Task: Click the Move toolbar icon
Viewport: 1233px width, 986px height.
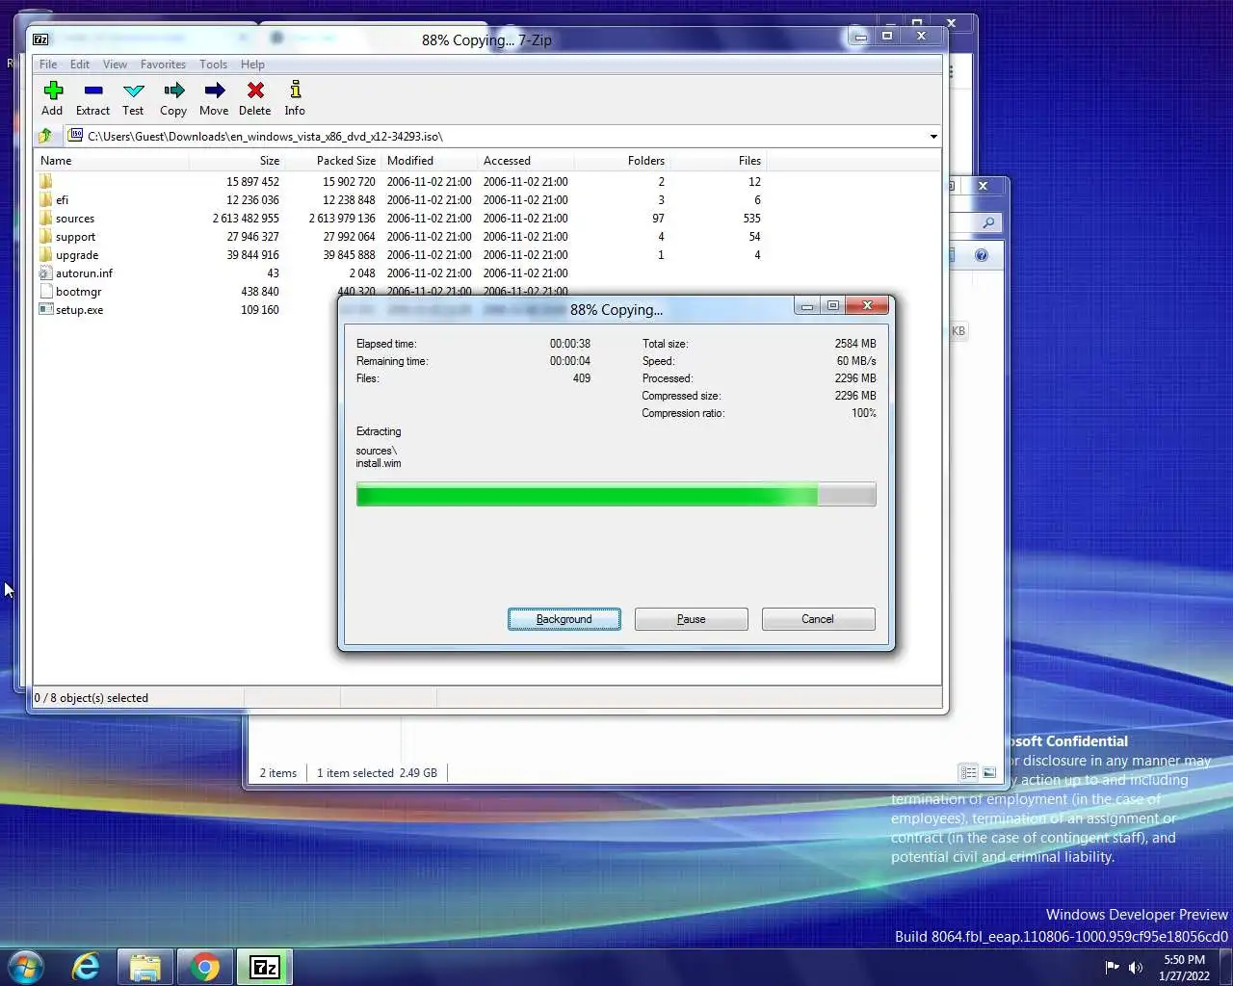Action: click(x=215, y=91)
